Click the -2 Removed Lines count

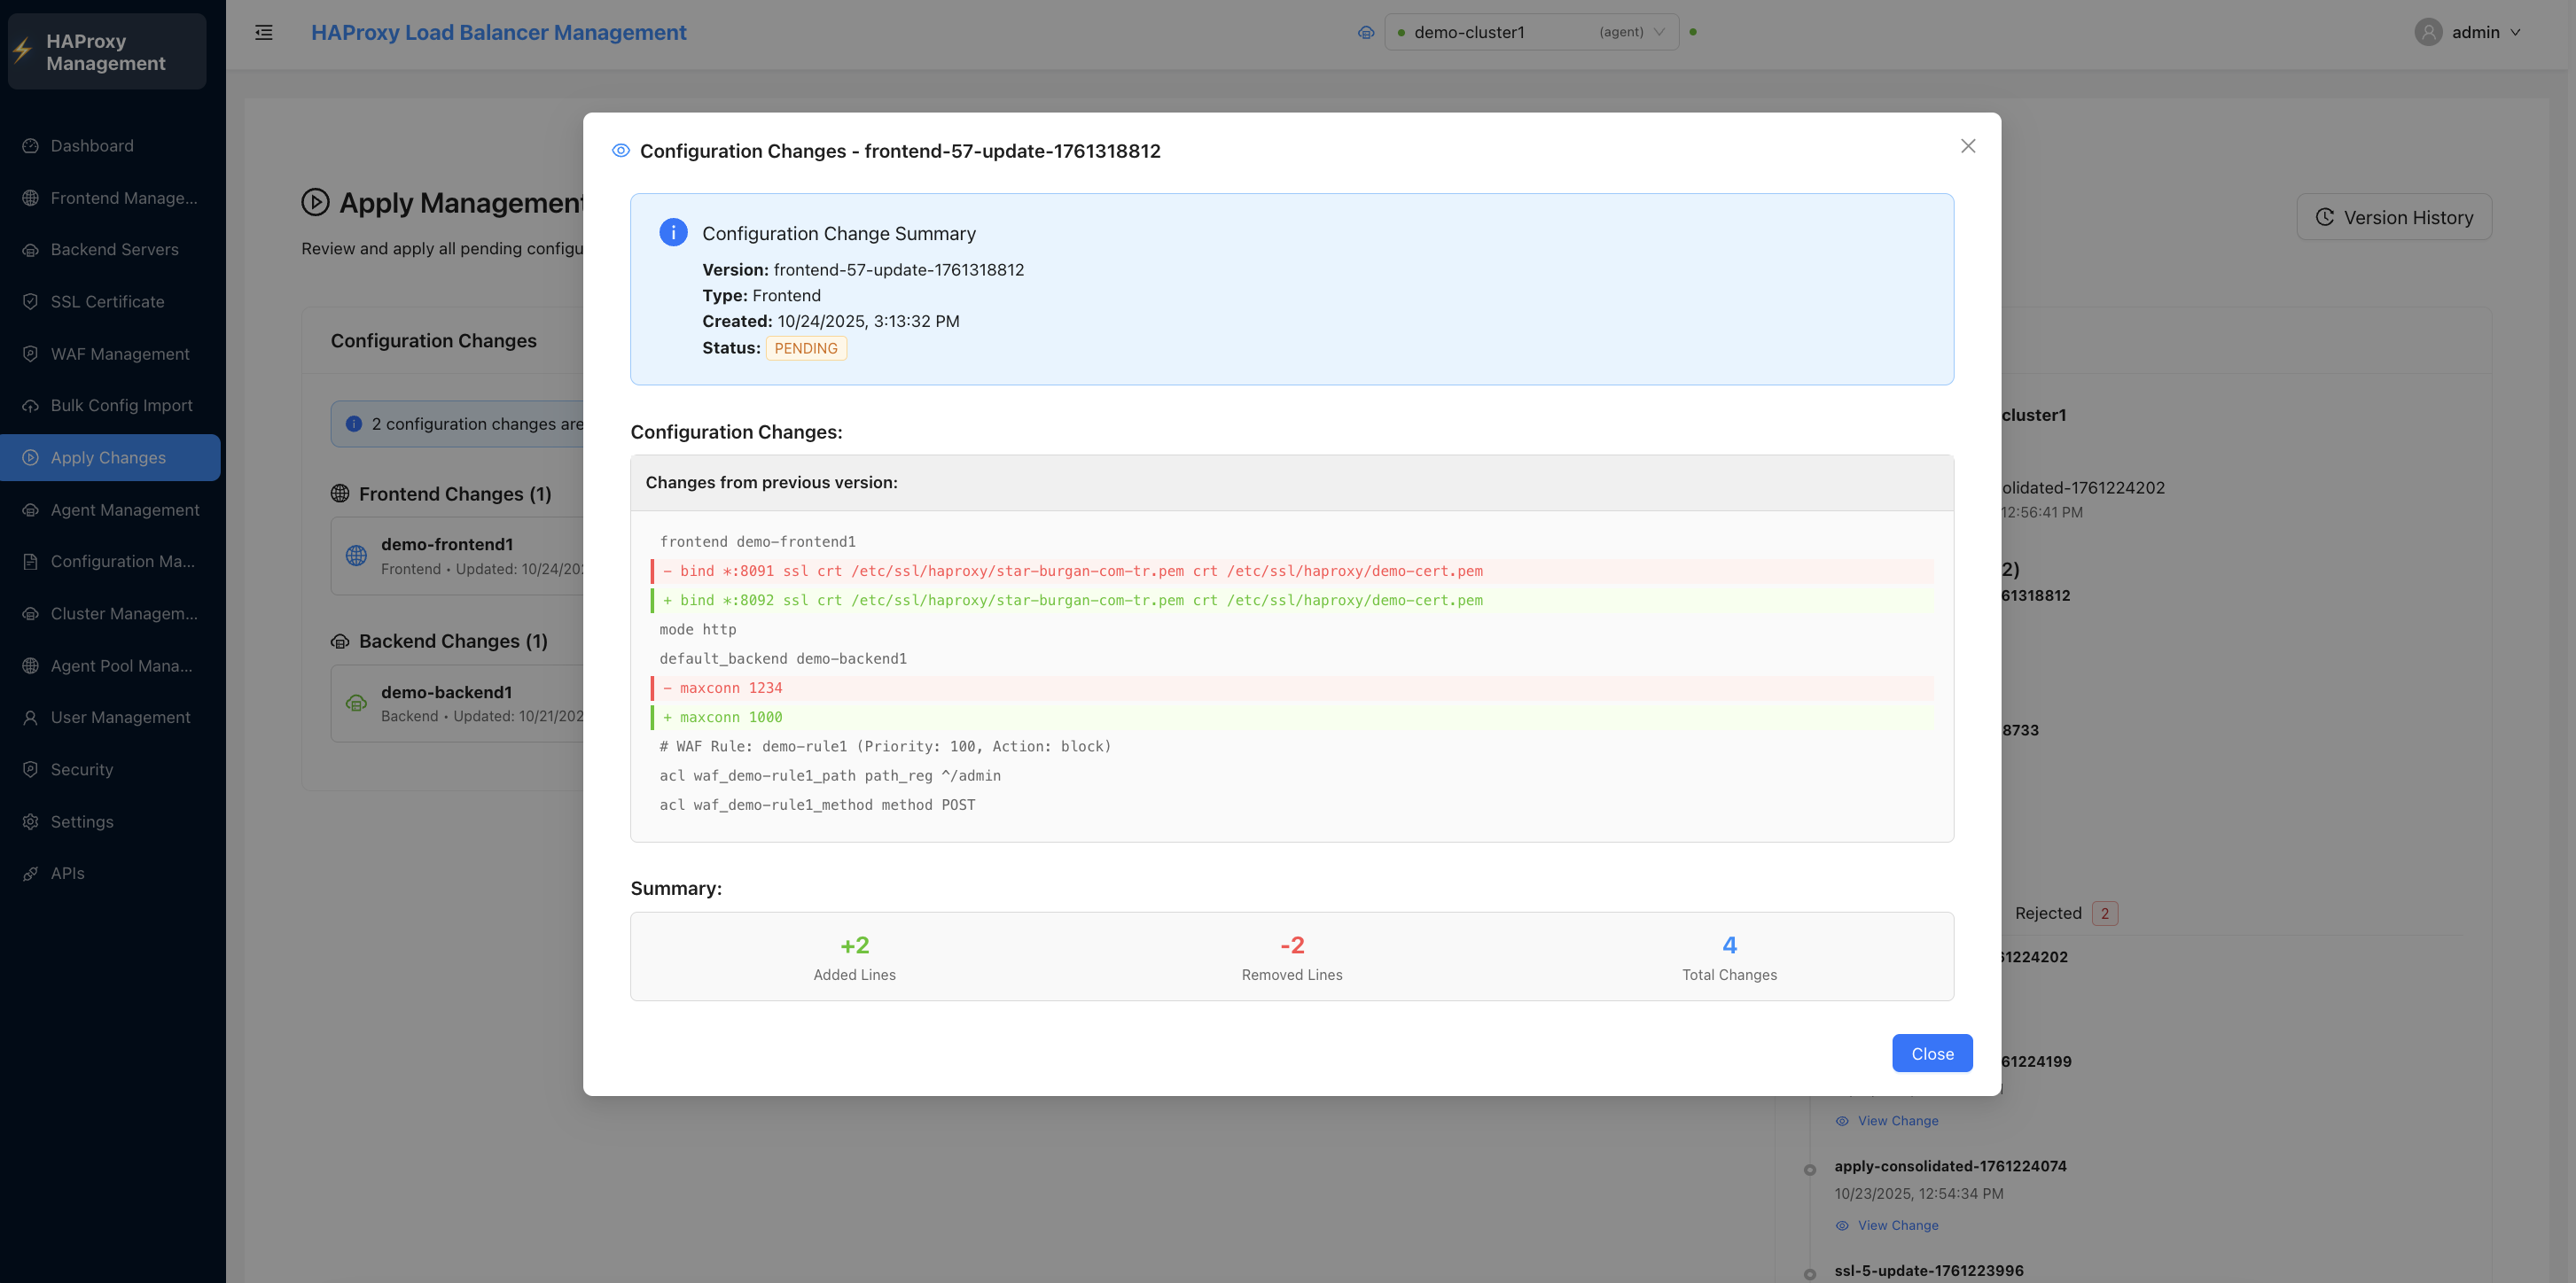1292,945
